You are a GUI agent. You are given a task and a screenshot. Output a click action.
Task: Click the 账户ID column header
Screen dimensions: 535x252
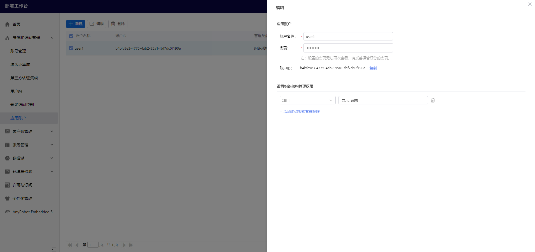click(x=121, y=36)
